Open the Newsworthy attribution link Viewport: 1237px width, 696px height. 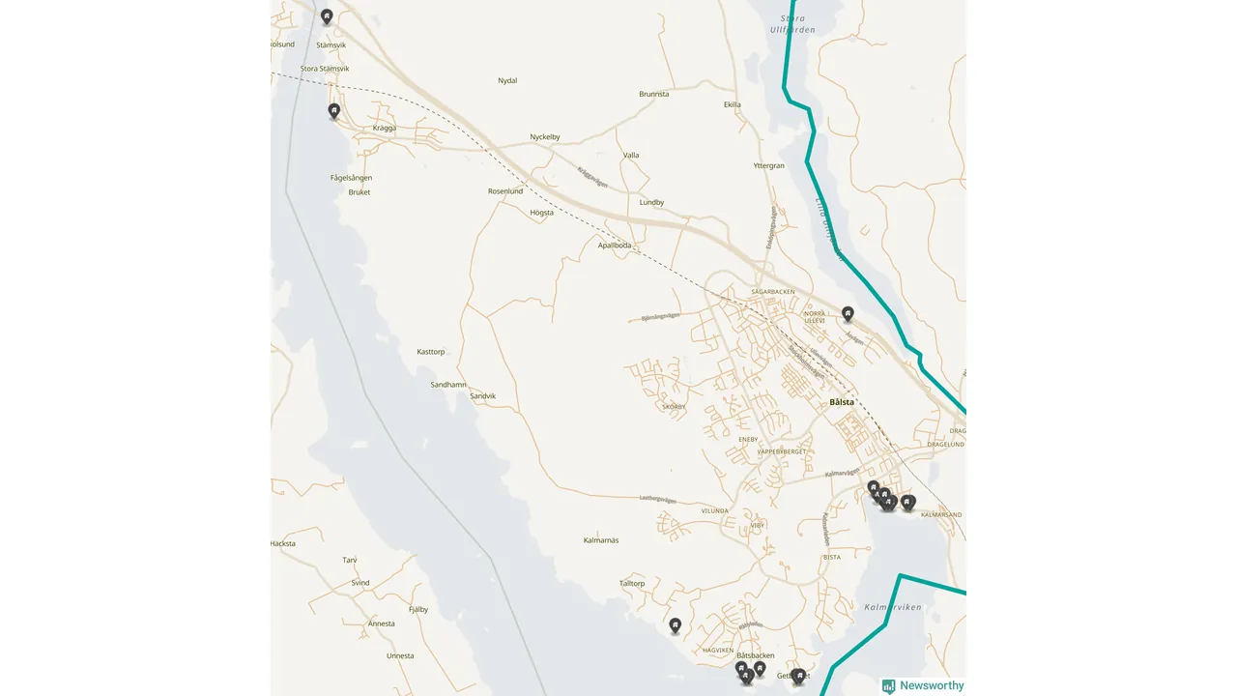coord(923,685)
